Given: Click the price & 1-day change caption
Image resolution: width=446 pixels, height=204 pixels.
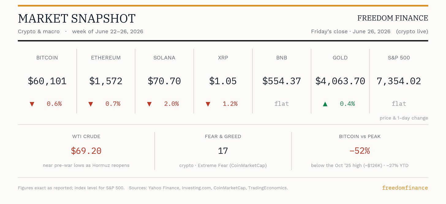Looking at the screenshot, I should click(404, 118).
